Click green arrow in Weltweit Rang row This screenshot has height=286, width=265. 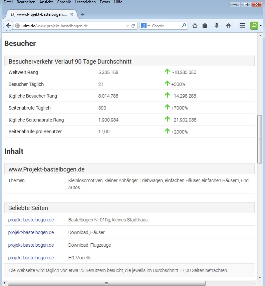click(167, 71)
